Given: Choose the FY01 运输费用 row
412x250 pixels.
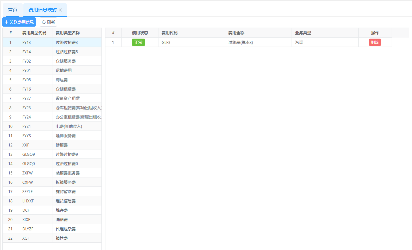Looking at the screenshot, I should 63,71.
